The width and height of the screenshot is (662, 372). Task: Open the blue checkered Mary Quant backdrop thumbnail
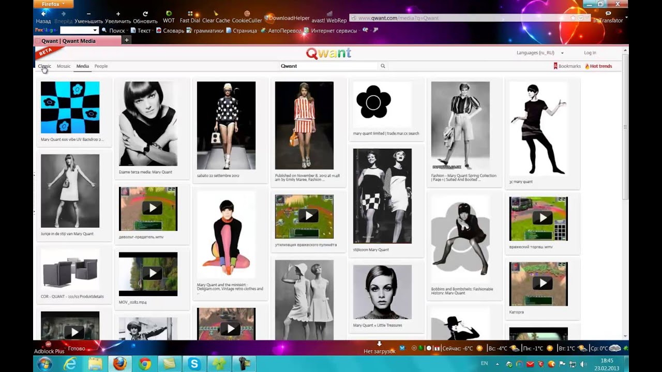(x=70, y=107)
